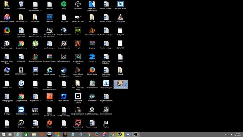Open File Explorer from the taskbar
This screenshot has height=137, width=243.
tap(34, 134)
